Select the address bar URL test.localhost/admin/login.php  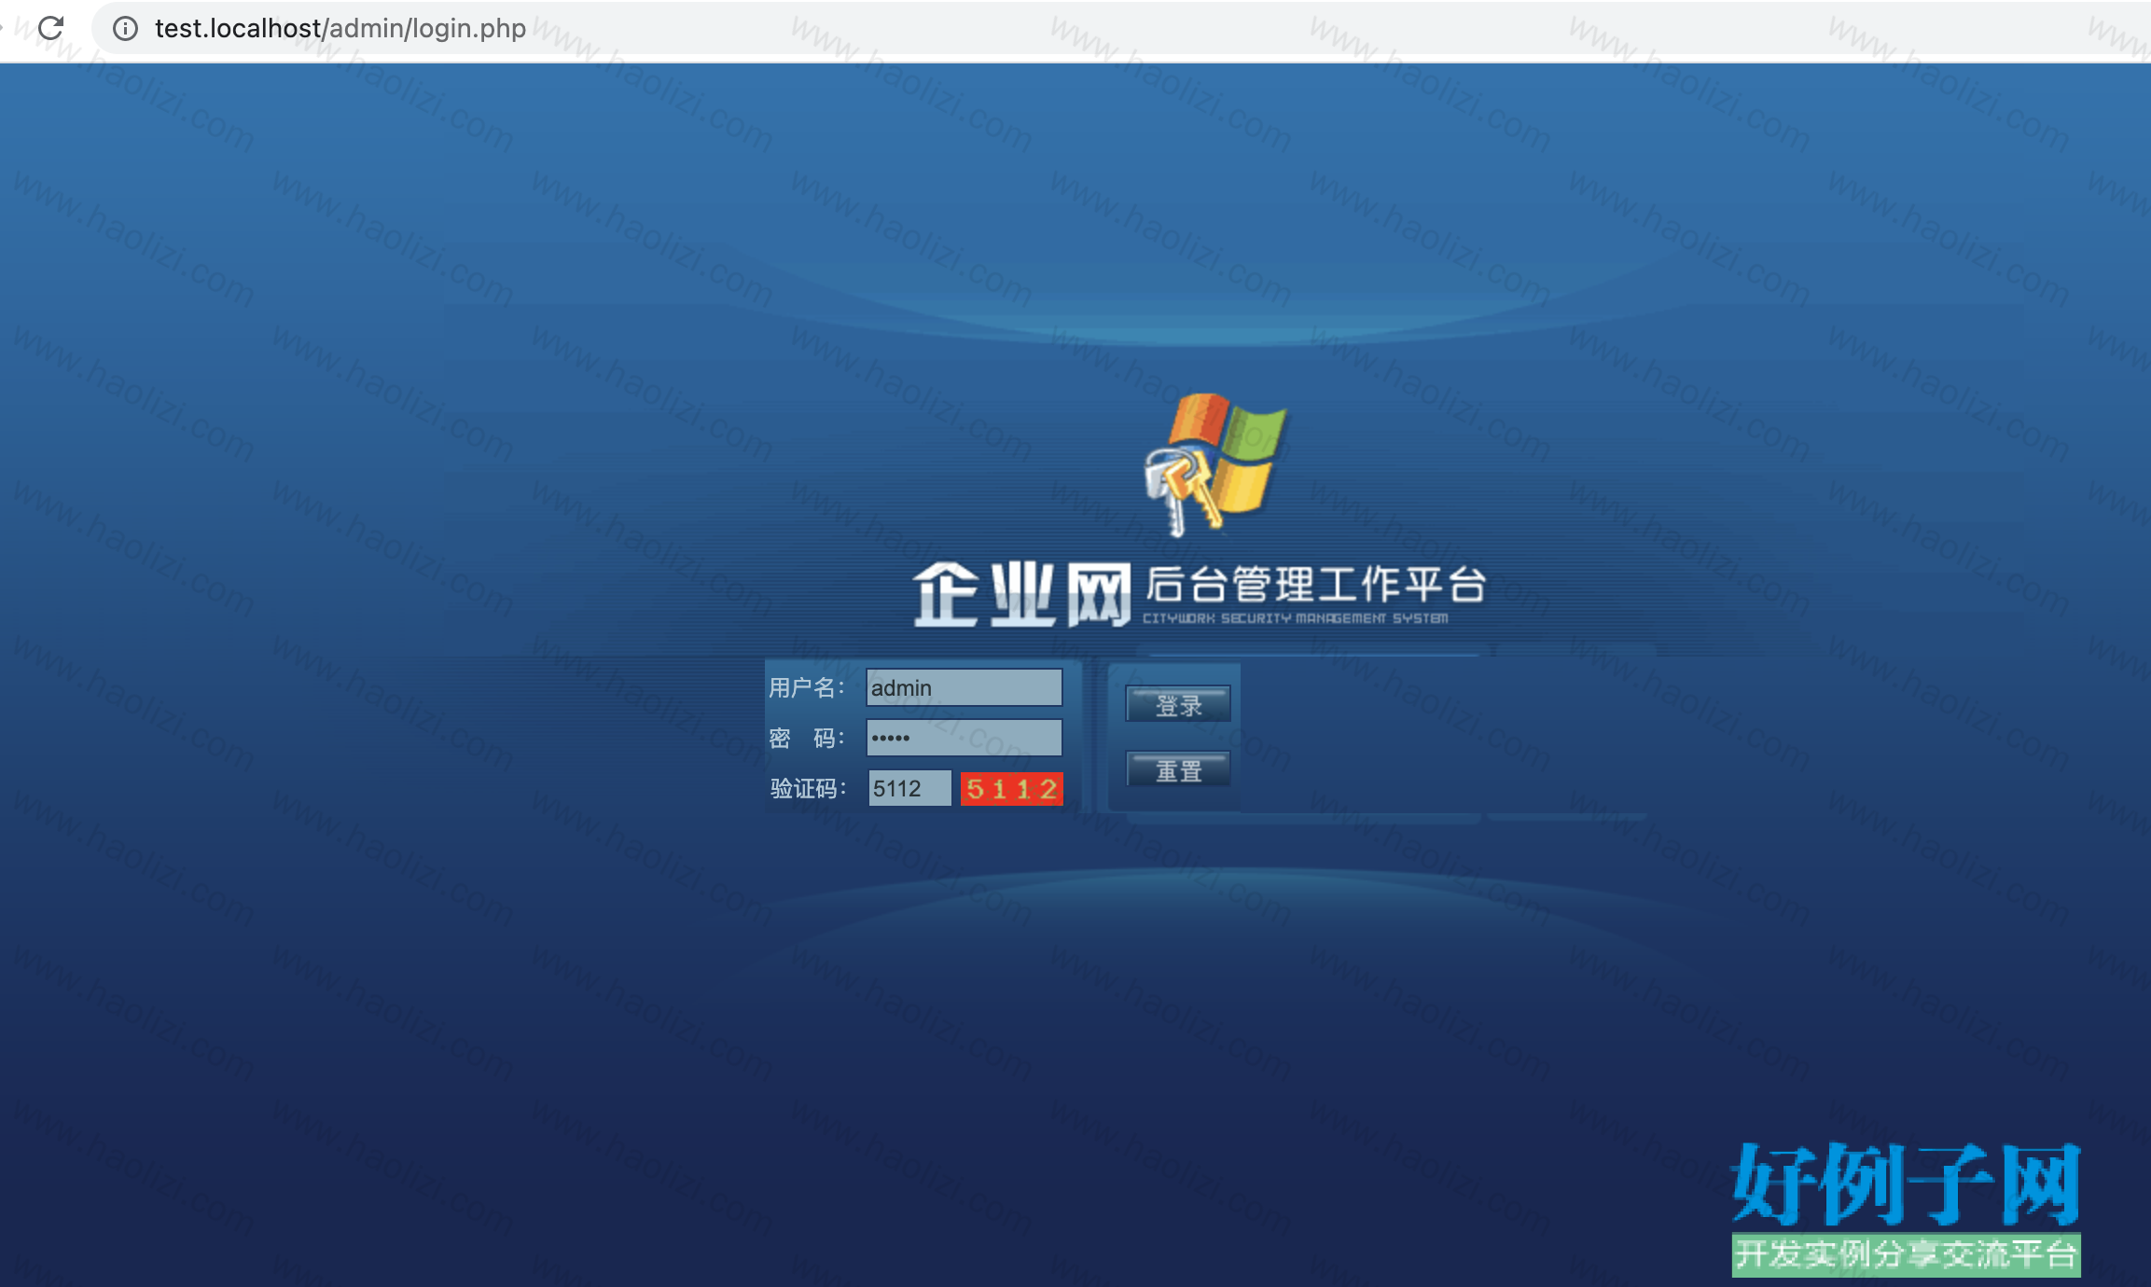[340, 29]
